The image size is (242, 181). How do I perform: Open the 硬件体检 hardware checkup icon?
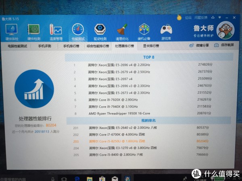12,32
